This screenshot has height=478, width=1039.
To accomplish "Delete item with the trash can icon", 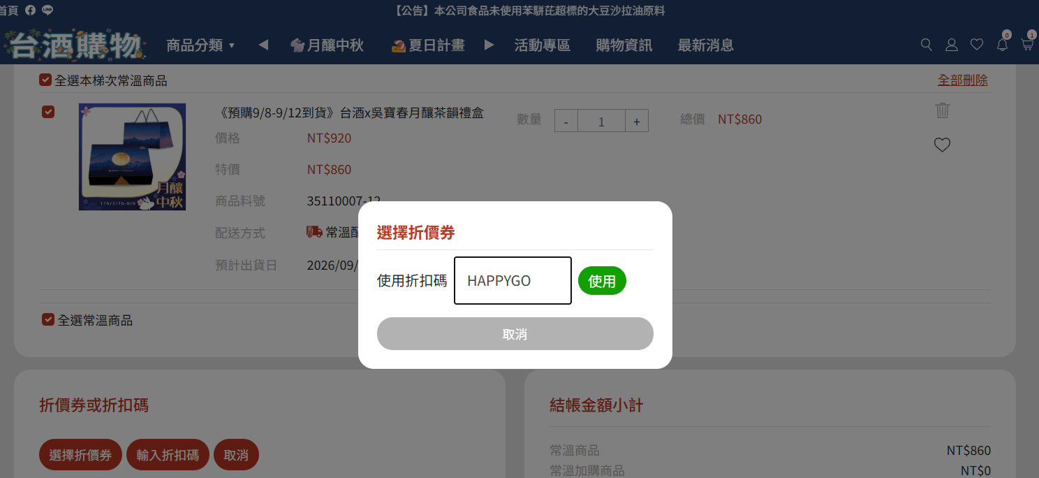I will tap(943, 110).
